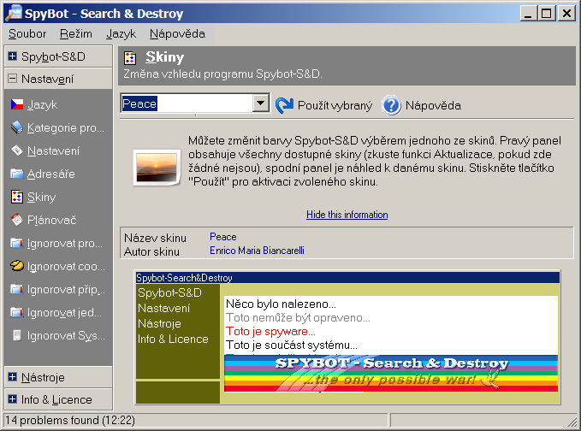Open the Jazyk menu
The image size is (581, 431).
pyautogui.click(x=121, y=33)
